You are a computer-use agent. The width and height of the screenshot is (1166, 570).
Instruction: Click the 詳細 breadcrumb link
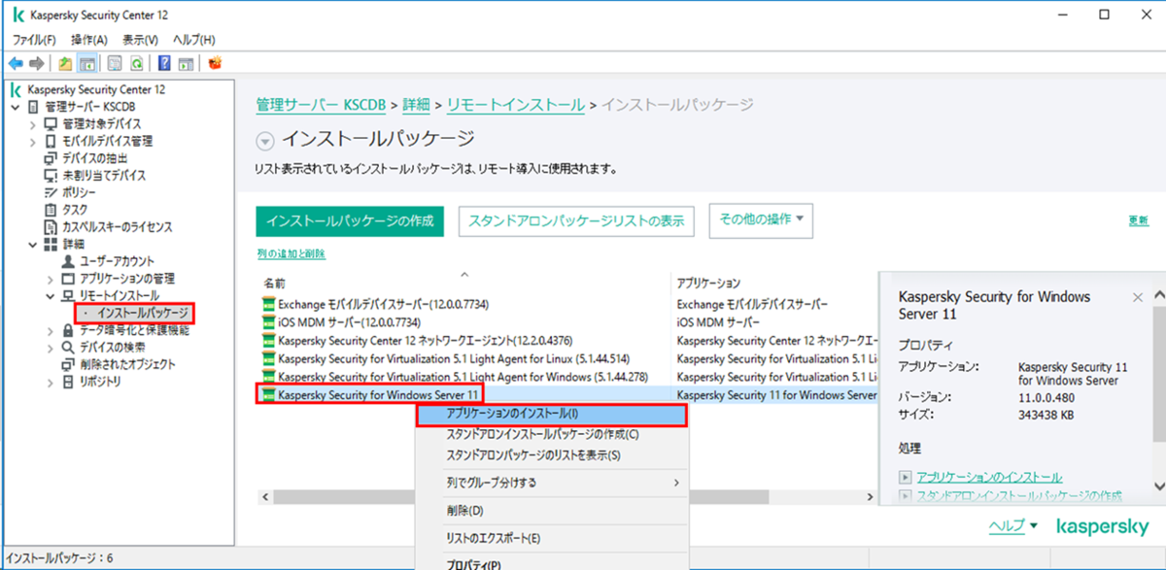(x=416, y=105)
